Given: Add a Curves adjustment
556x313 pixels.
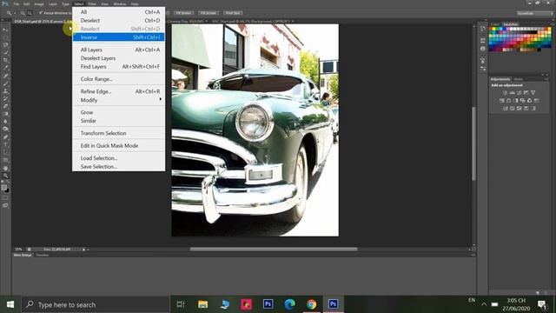Looking at the screenshot, I should click(520, 93).
